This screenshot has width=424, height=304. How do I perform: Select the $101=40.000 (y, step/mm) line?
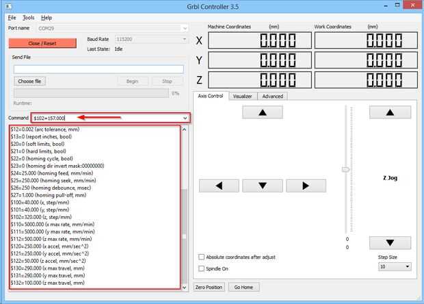40,210
